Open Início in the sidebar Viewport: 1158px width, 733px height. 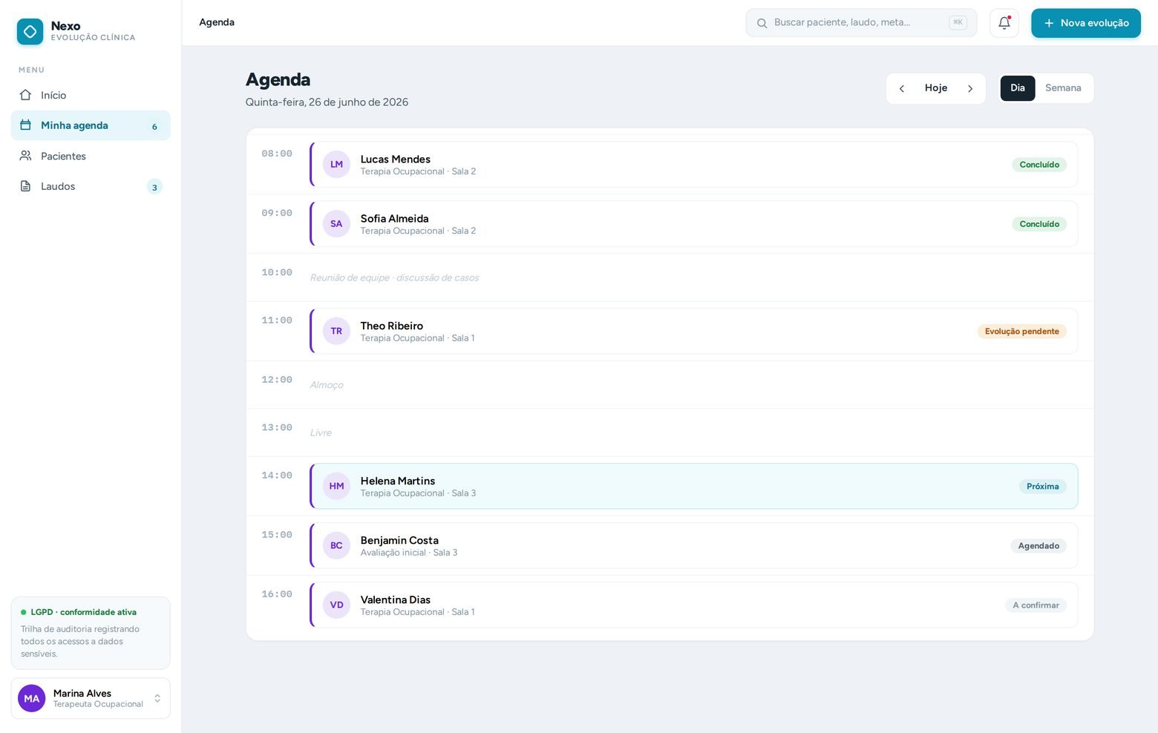91,95
